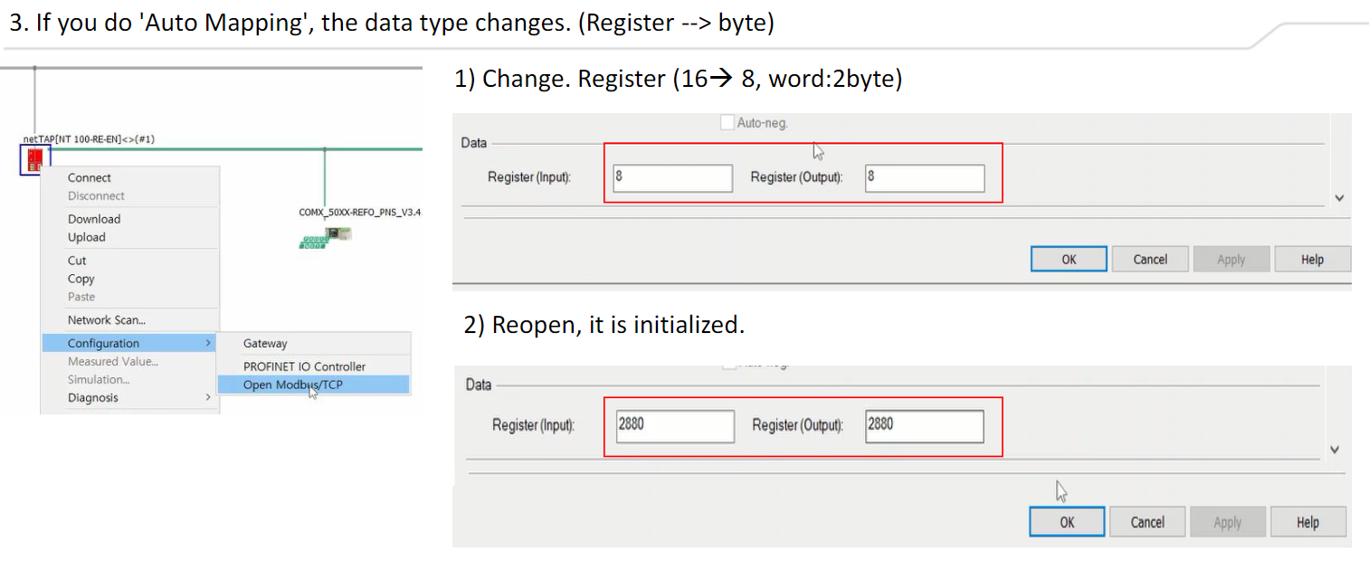Select Network Scan... menu entry
The height and width of the screenshot is (571, 1369).
pos(106,320)
